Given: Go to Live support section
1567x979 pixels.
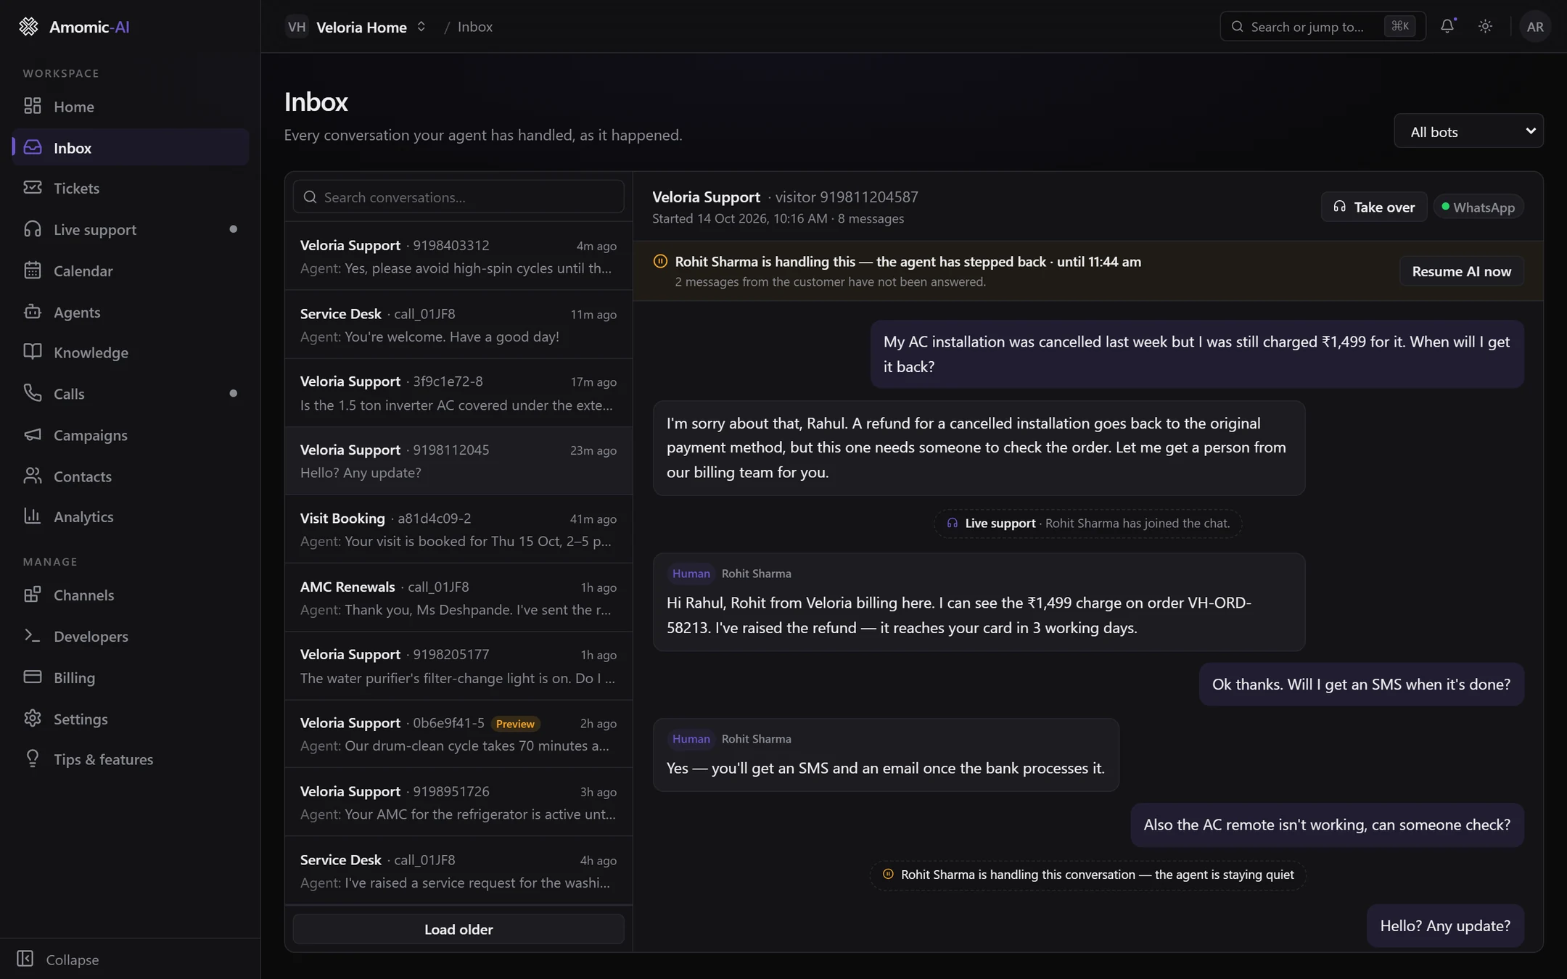Looking at the screenshot, I should click(131, 229).
